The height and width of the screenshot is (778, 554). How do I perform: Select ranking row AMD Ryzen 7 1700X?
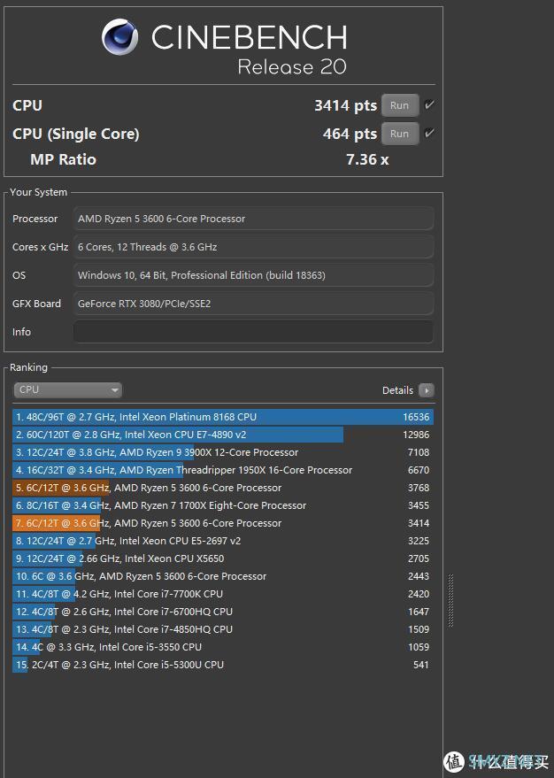223,505
